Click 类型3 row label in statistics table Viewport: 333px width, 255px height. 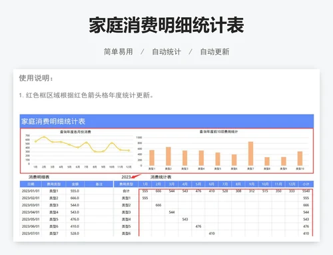[x=126, y=212]
